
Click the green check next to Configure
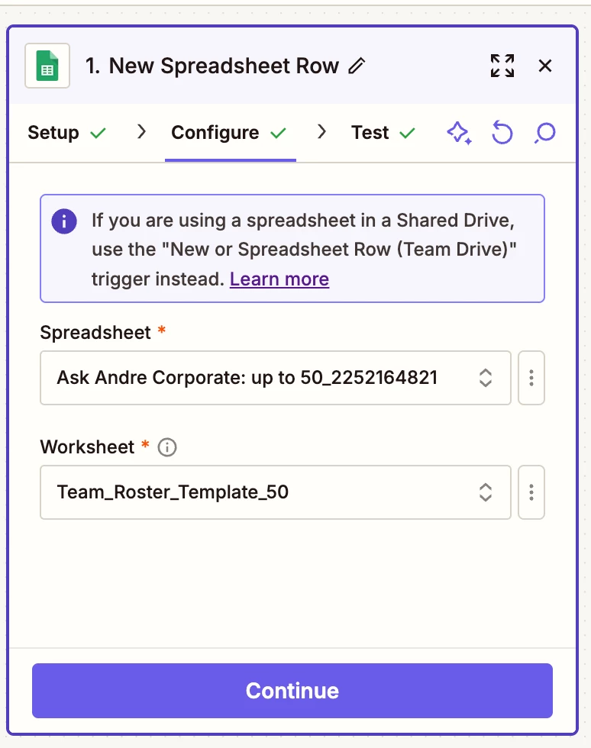pos(278,133)
